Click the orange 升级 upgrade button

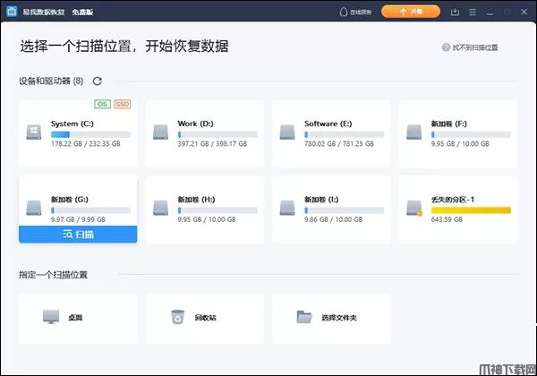point(410,12)
